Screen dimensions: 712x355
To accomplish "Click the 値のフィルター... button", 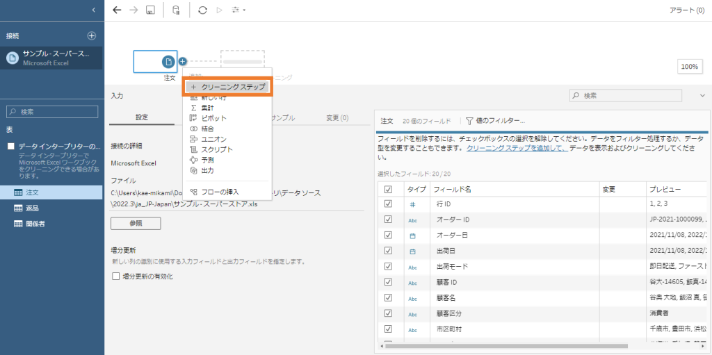I will pyautogui.click(x=495, y=121).
